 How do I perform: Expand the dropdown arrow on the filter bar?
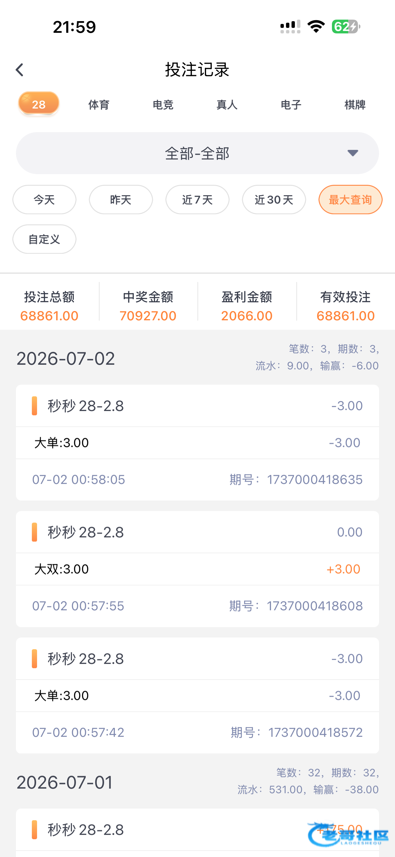(x=353, y=153)
